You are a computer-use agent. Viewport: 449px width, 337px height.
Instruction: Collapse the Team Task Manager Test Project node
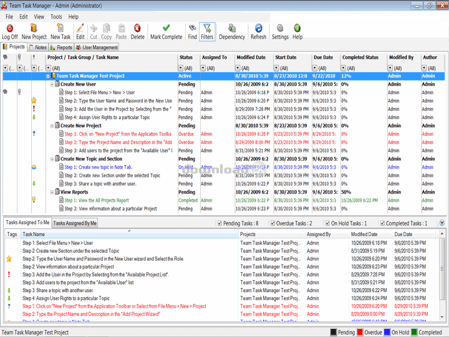click(48, 76)
